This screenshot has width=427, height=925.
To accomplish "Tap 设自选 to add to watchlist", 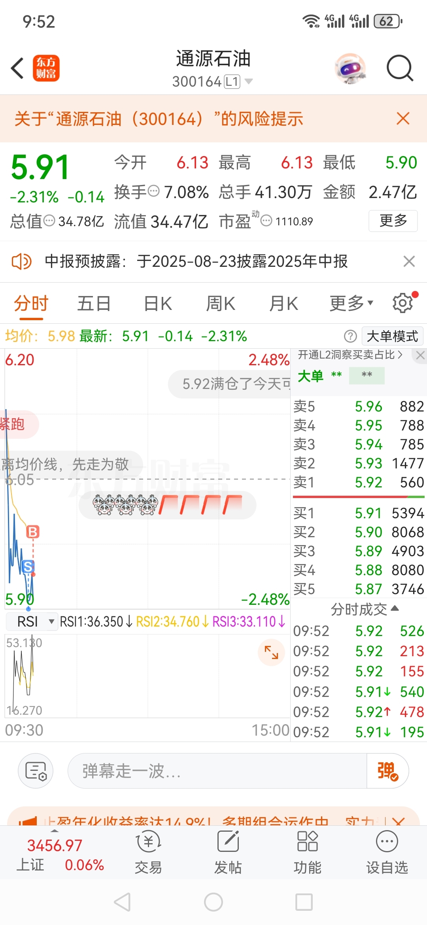I will click(x=387, y=851).
